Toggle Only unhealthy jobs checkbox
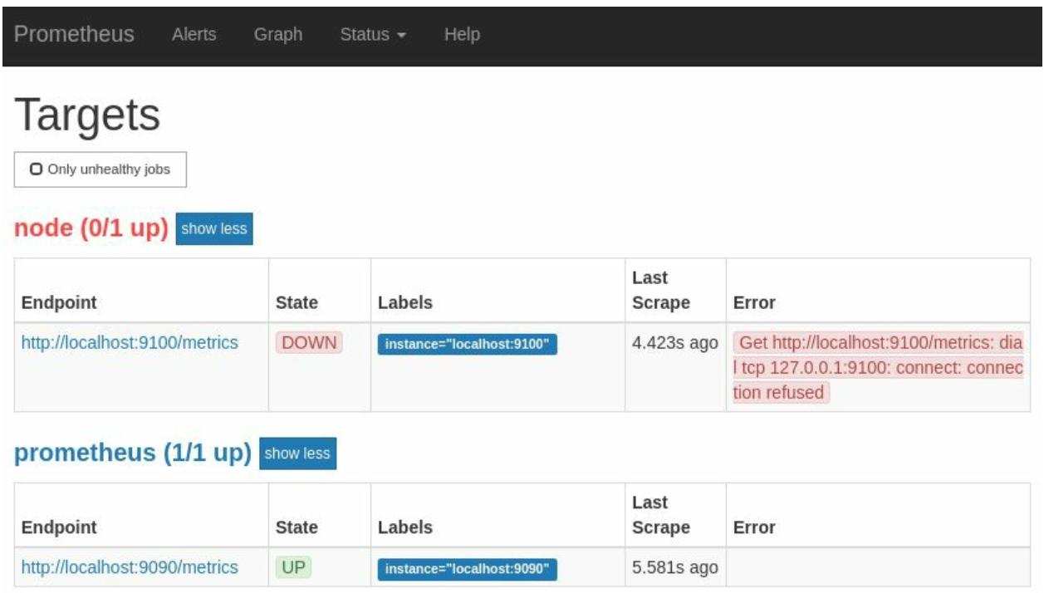The image size is (1044, 593). (x=100, y=169)
